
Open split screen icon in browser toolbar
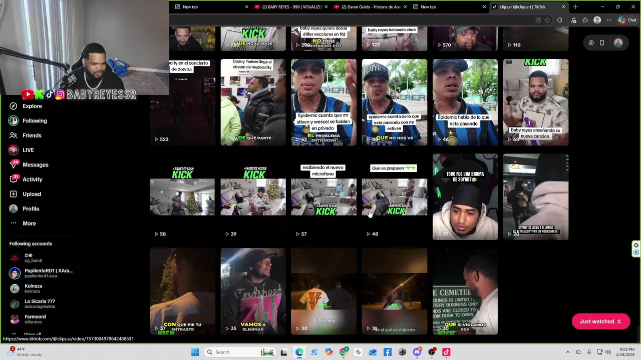point(538,20)
